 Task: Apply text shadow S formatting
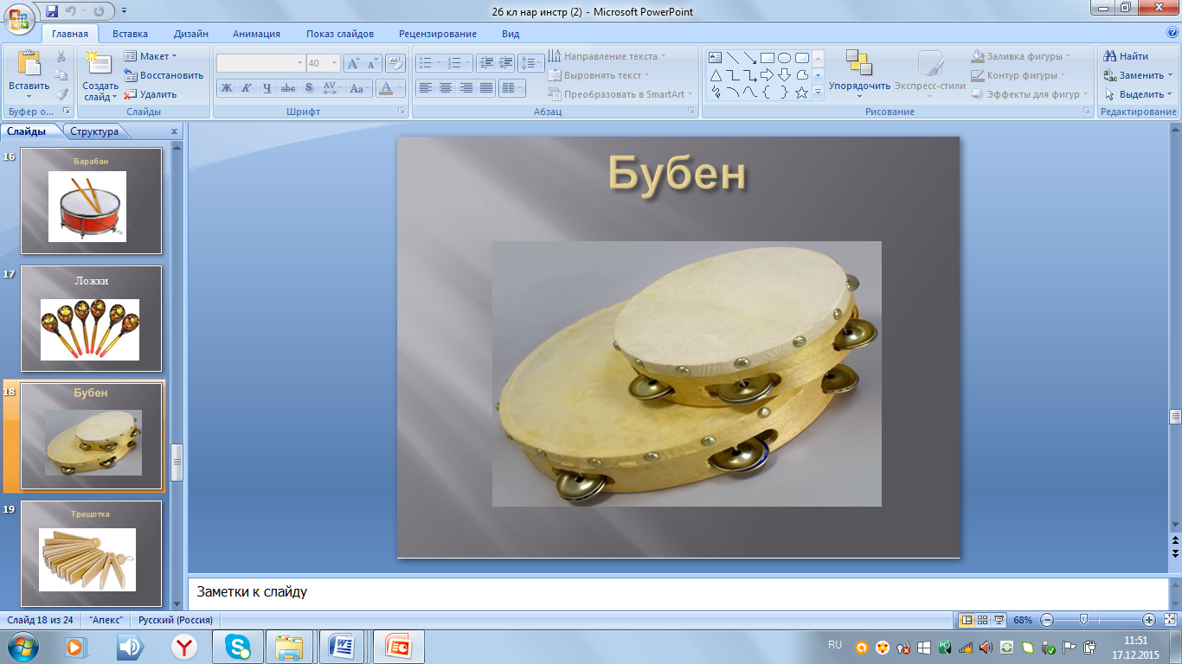309,88
